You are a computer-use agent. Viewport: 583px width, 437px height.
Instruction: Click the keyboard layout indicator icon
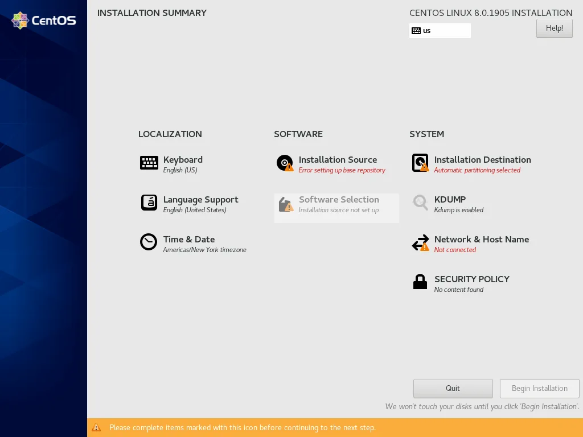pyautogui.click(x=416, y=30)
